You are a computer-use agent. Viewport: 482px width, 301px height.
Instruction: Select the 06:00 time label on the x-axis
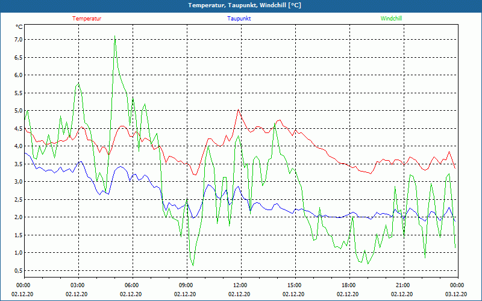[x=132, y=285]
